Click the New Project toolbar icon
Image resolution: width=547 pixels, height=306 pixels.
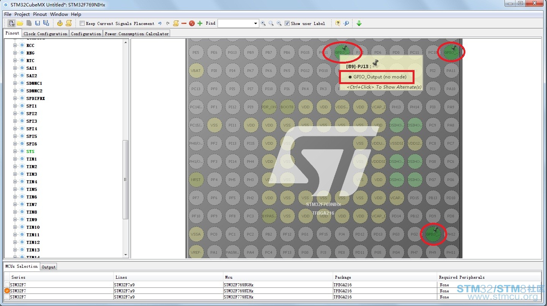pyautogui.click(x=12, y=23)
